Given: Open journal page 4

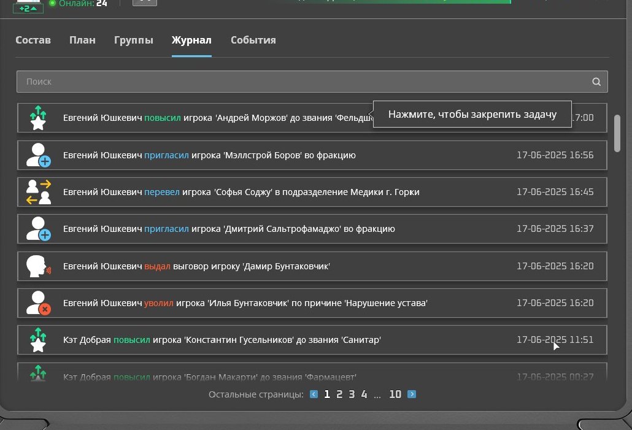Looking at the screenshot, I should tap(364, 394).
